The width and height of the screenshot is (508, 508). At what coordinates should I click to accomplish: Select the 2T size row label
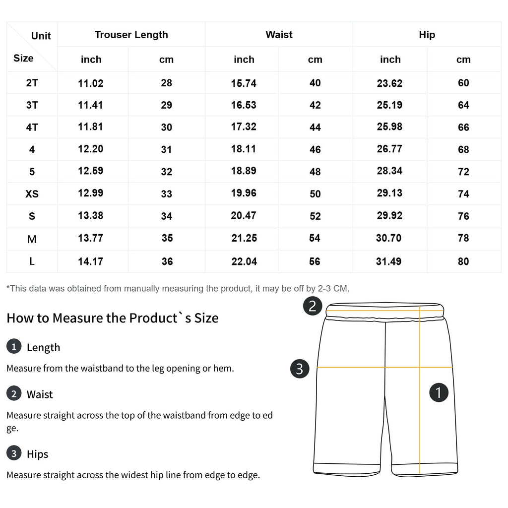tap(32, 83)
